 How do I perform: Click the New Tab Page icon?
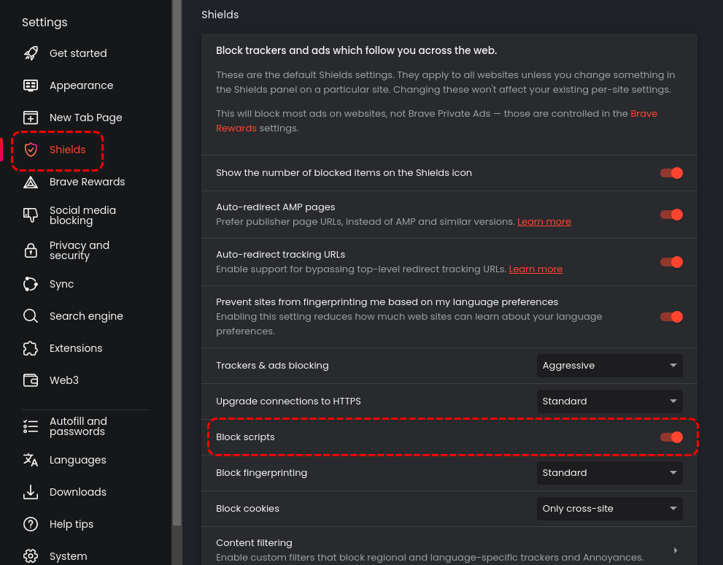click(31, 118)
